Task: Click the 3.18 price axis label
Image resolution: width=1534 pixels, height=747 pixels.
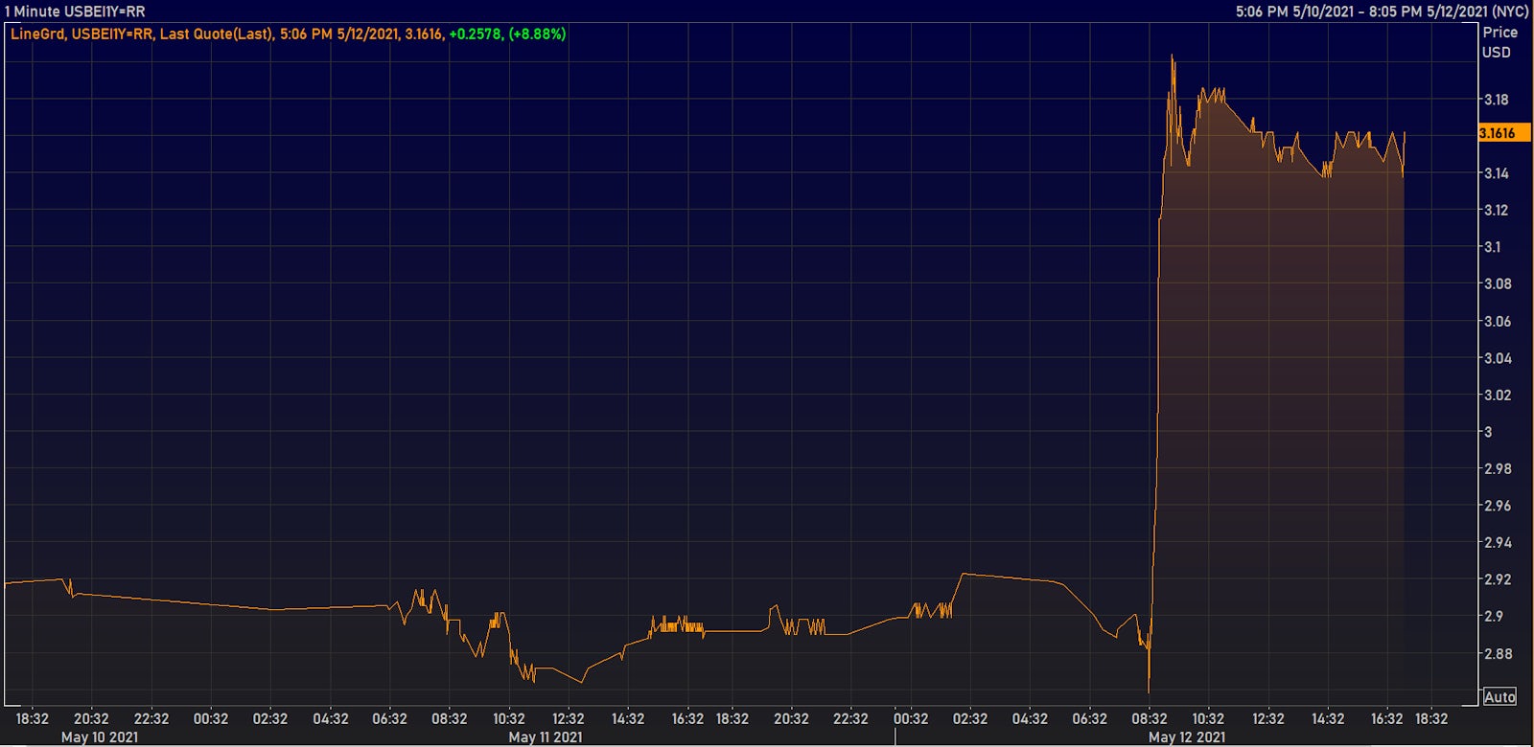Action: pos(1496,100)
